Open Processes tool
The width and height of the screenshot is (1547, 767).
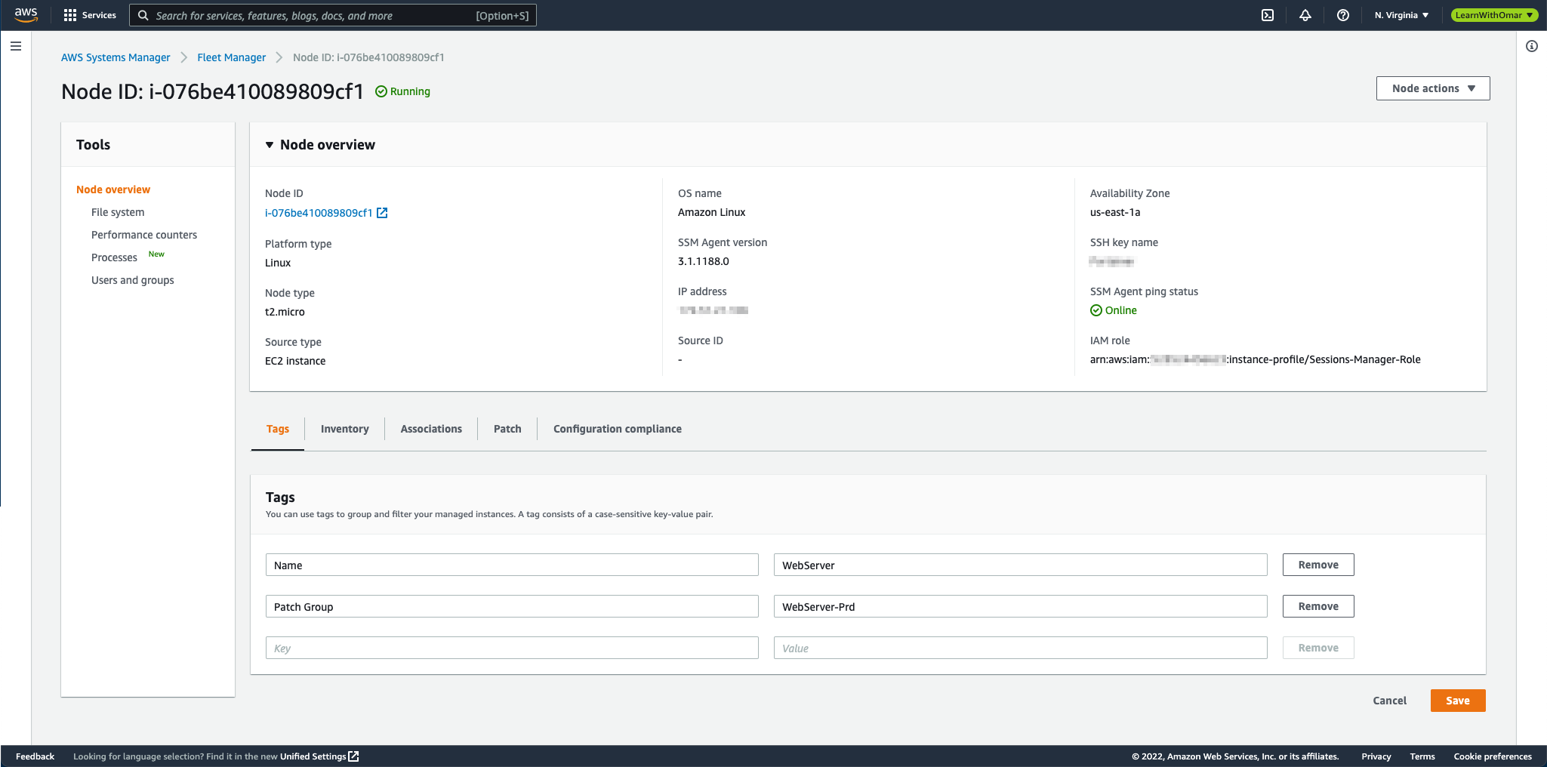coord(114,257)
